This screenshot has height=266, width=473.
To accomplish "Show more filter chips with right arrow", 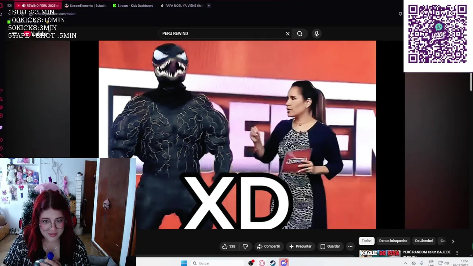I will click(453, 241).
